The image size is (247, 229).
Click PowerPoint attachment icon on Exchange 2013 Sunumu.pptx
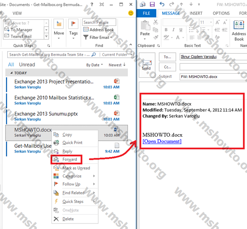click(117, 113)
